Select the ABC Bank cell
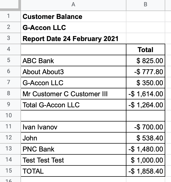 [x=73, y=60]
